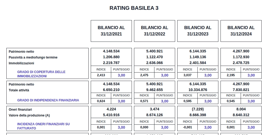268x135 pixels.
Task: Select the negative value (7.229)
Action: click(x=198, y=109)
